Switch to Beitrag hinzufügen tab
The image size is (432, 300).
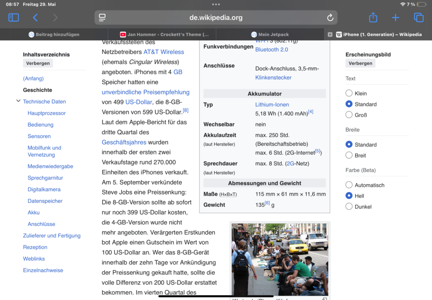[x=54, y=35]
